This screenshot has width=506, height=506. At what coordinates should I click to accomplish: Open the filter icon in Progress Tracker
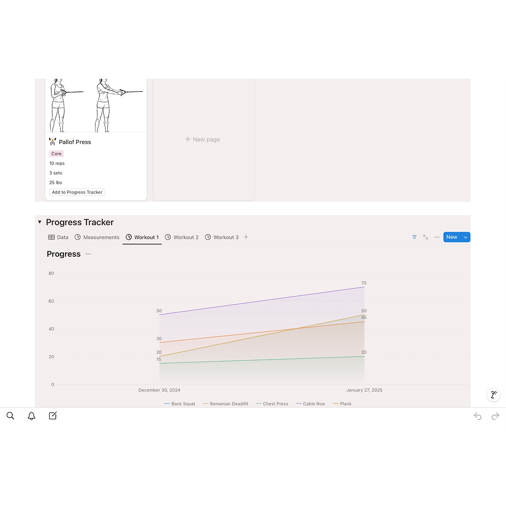pyautogui.click(x=414, y=237)
